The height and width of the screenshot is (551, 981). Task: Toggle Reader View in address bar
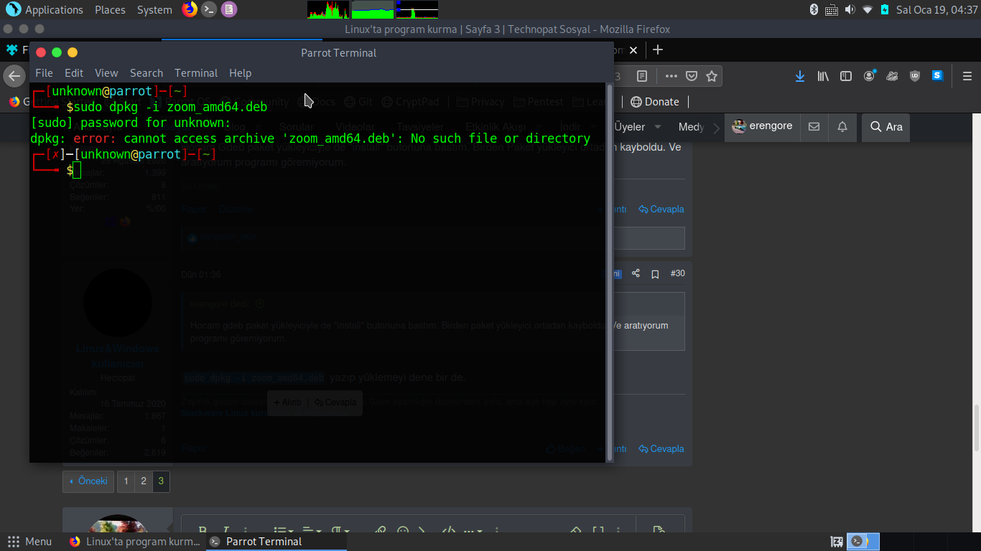tap(642, 76)
